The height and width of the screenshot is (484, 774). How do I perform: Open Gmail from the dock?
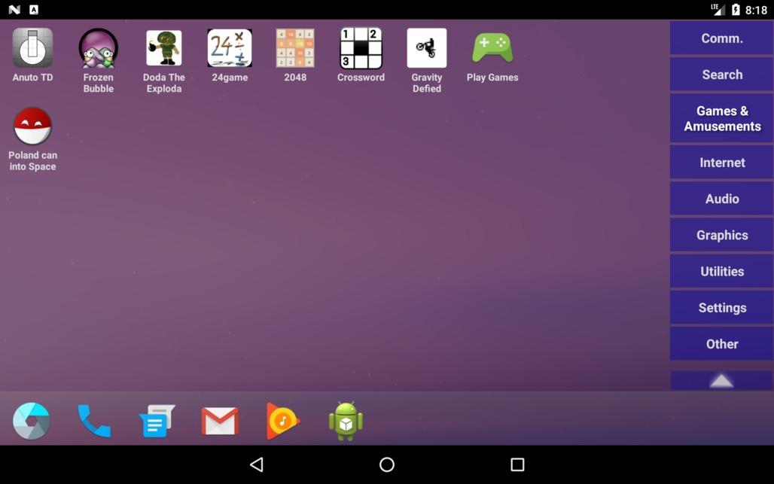click(220, 421)
